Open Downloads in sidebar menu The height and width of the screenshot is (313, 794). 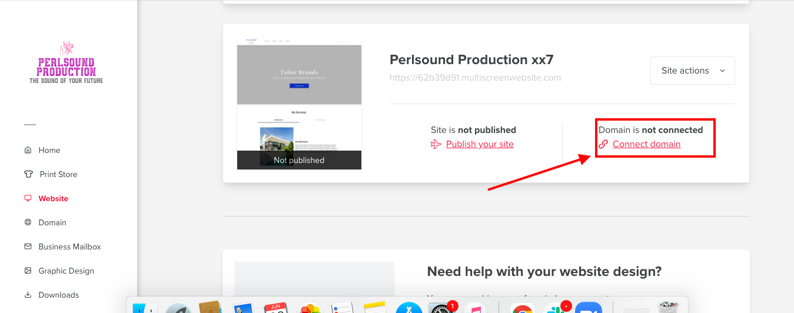(59, 295)
